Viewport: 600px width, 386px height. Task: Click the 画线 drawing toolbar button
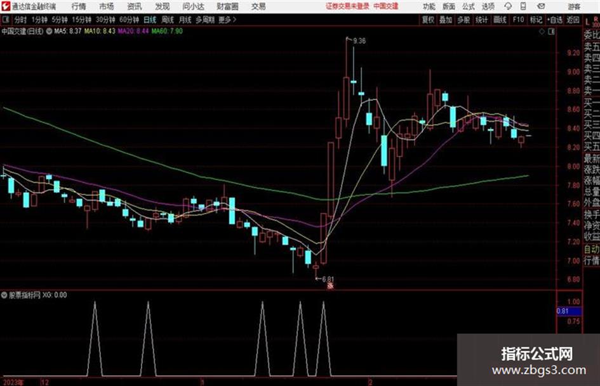coord(500,20)
